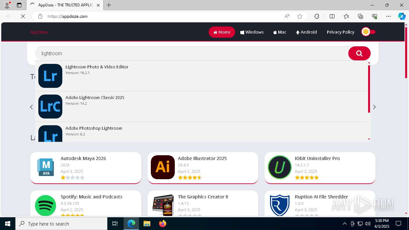Open Lightroom Photo & Video Editor icon
Viewport: 409px width, 230px height.
coord(50,76)
